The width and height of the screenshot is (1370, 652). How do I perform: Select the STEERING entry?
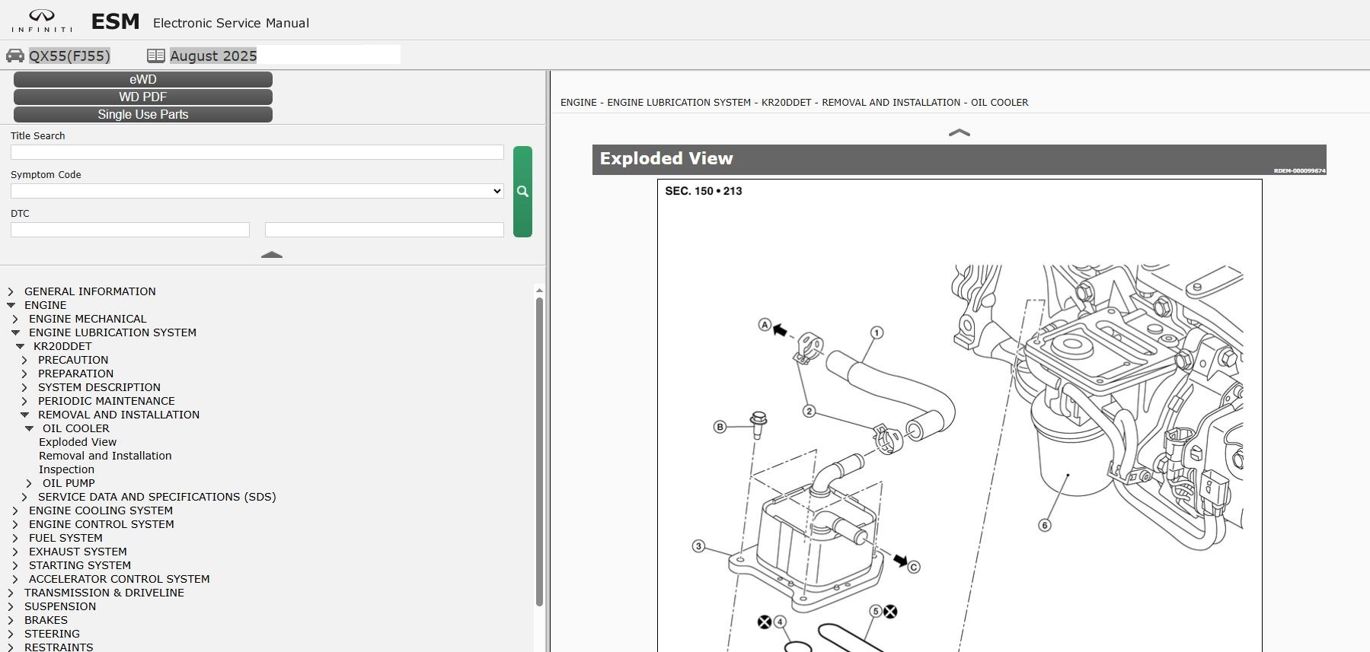click(52, 634)
